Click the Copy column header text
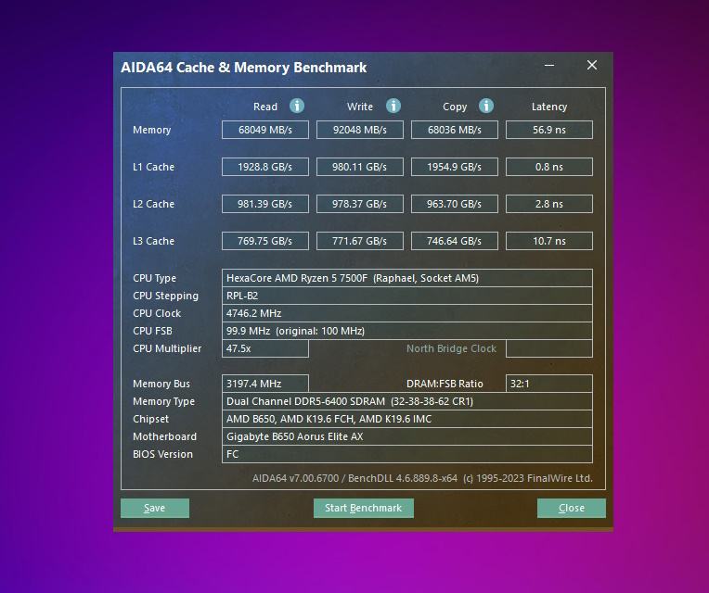The height and width of the screenshot is (593, 709). coord(455,107)
